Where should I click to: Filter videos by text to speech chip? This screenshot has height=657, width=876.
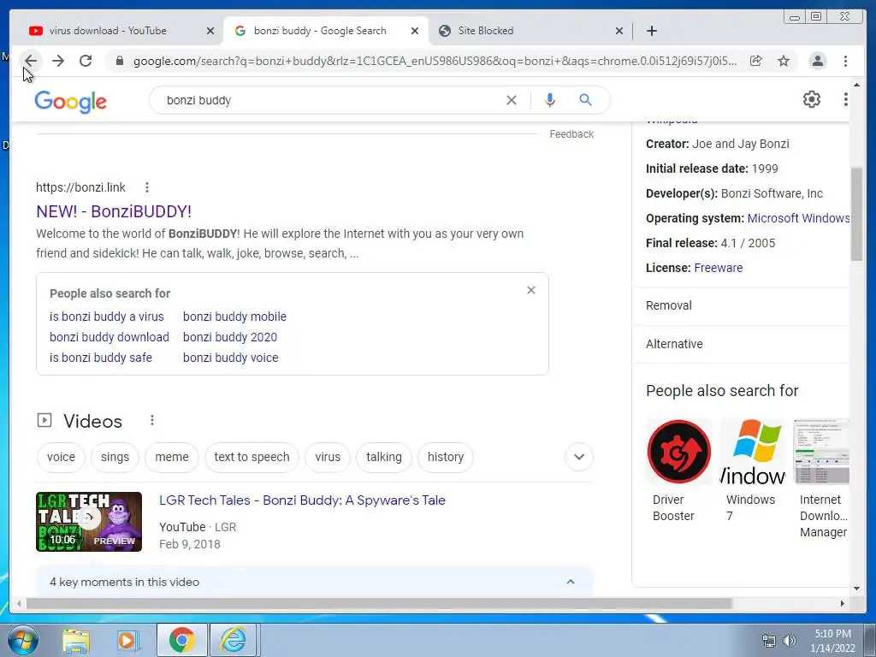coord(252,457)
